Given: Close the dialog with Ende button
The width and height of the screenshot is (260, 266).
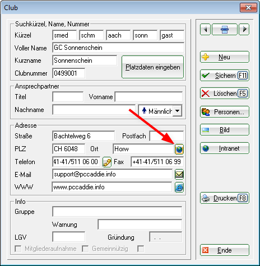Looking at the screenshot, I should coord(225,250).
